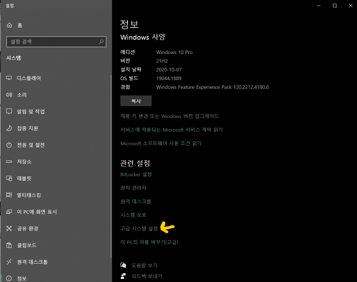Click the 멀티태스킹 icon

[9, 195]
